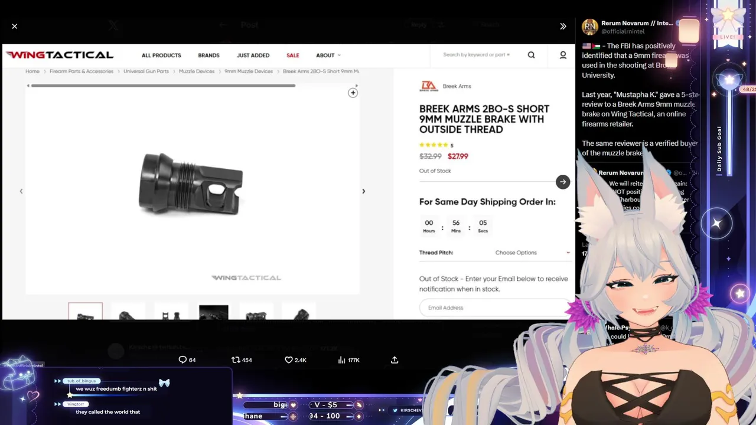This screenshot has width=756, height=425.
Task: Click the Out of Stock status text
Action: [435, 171]
